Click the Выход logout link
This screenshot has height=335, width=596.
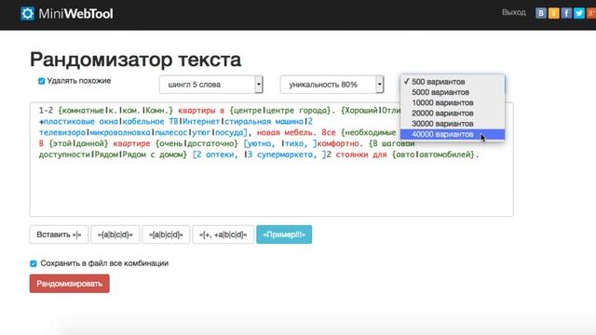514,12
